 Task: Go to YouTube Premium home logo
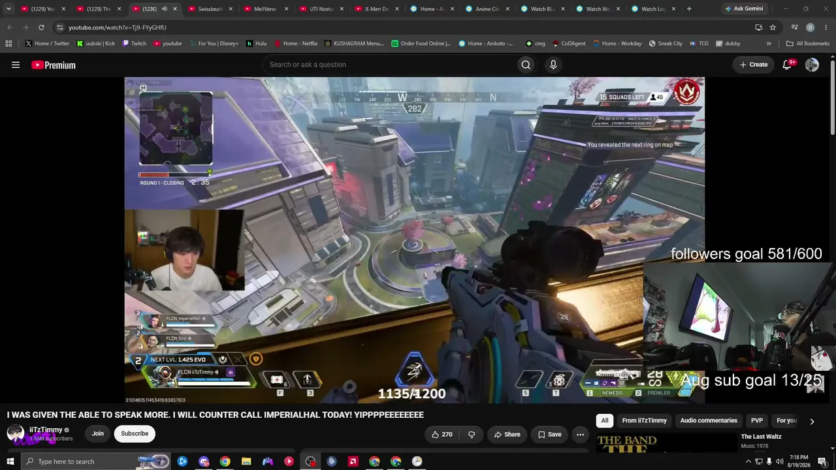pos(54,65)
